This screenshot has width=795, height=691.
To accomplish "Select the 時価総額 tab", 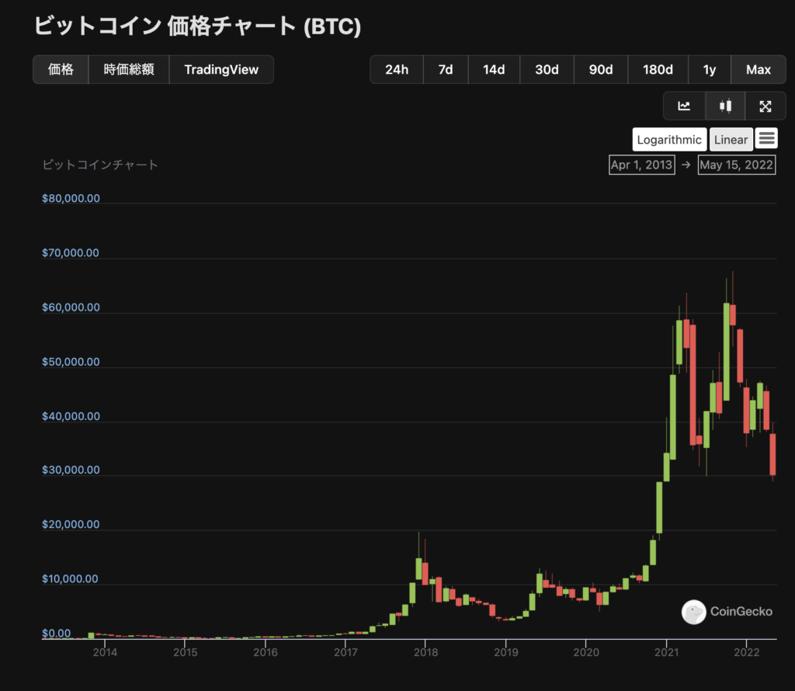I will click(x=129, y=69).
